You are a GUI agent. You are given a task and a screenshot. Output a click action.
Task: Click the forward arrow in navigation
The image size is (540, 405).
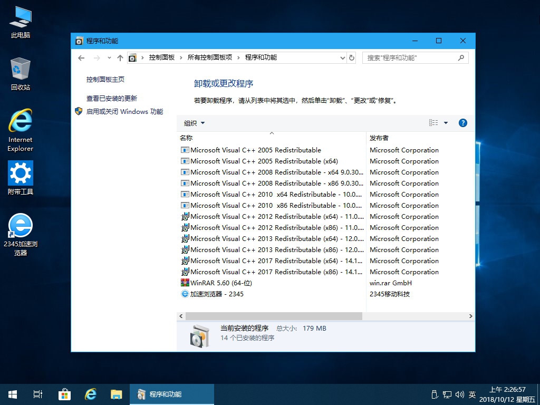(97, 58)
